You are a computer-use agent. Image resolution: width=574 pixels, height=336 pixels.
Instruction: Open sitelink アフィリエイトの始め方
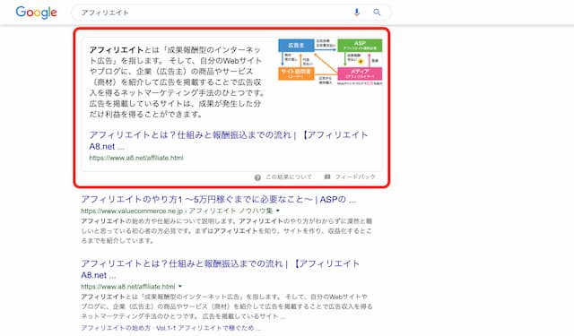coord(116,328)
